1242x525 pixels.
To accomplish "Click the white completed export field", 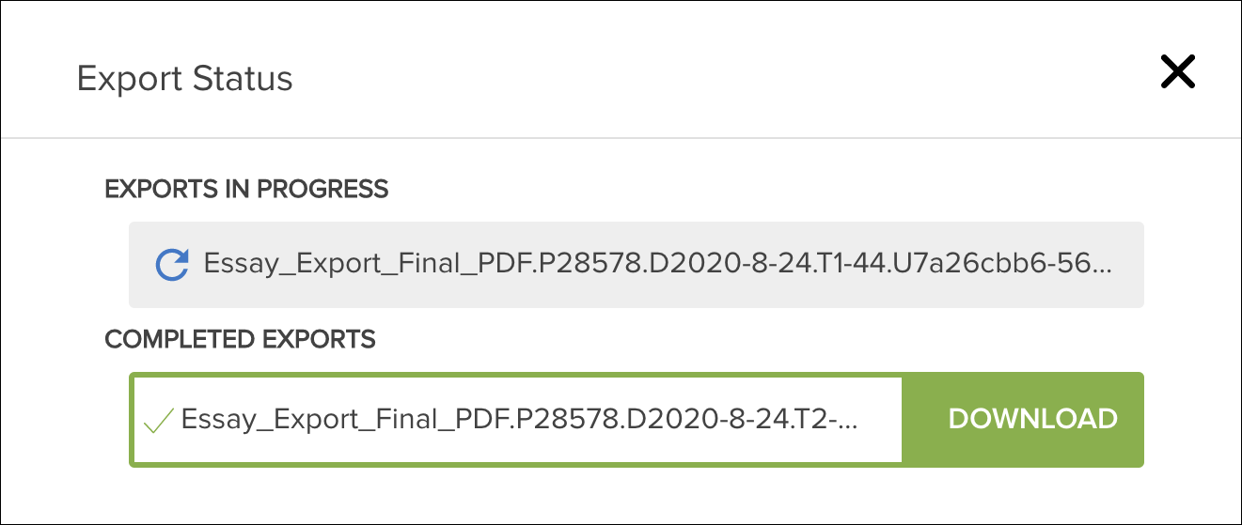I will 518,420.
